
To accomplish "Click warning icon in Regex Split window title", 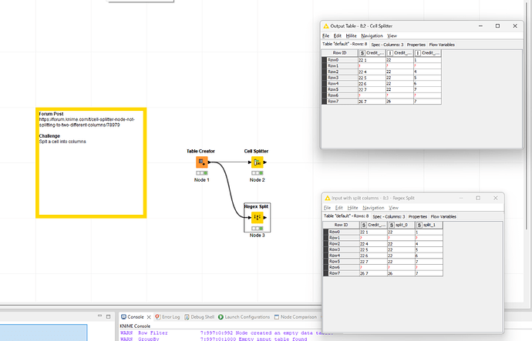I will pyautogui.click(x=327, y=199).
